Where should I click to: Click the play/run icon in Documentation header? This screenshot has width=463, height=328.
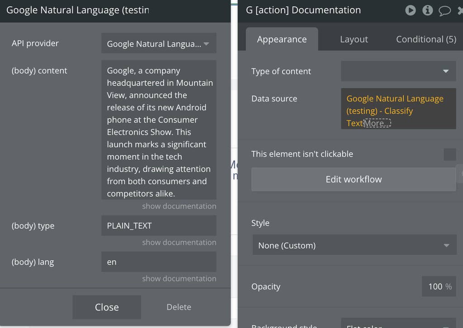click(x=411, y=10)
